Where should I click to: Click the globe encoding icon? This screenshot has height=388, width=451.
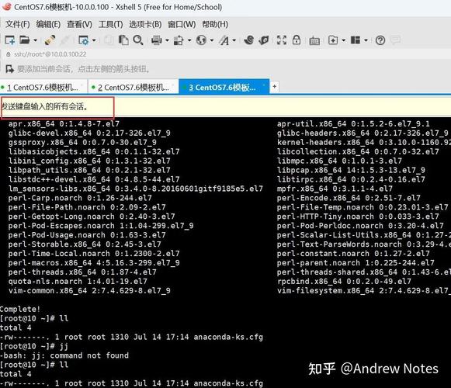tap(201, 40)
